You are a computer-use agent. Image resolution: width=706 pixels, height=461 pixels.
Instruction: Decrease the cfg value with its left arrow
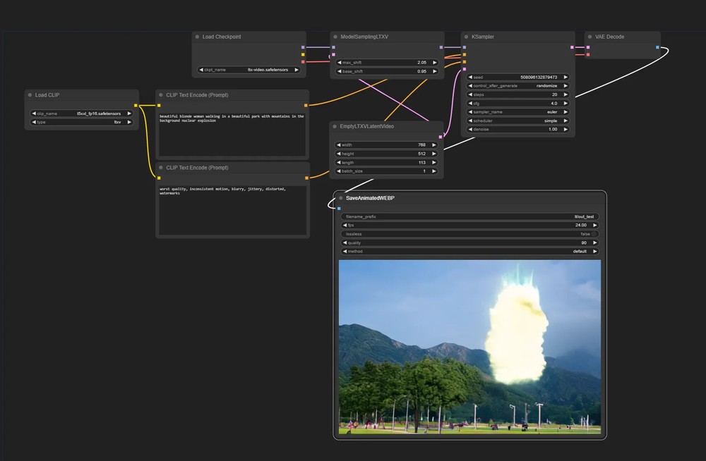tap(470, 104)
